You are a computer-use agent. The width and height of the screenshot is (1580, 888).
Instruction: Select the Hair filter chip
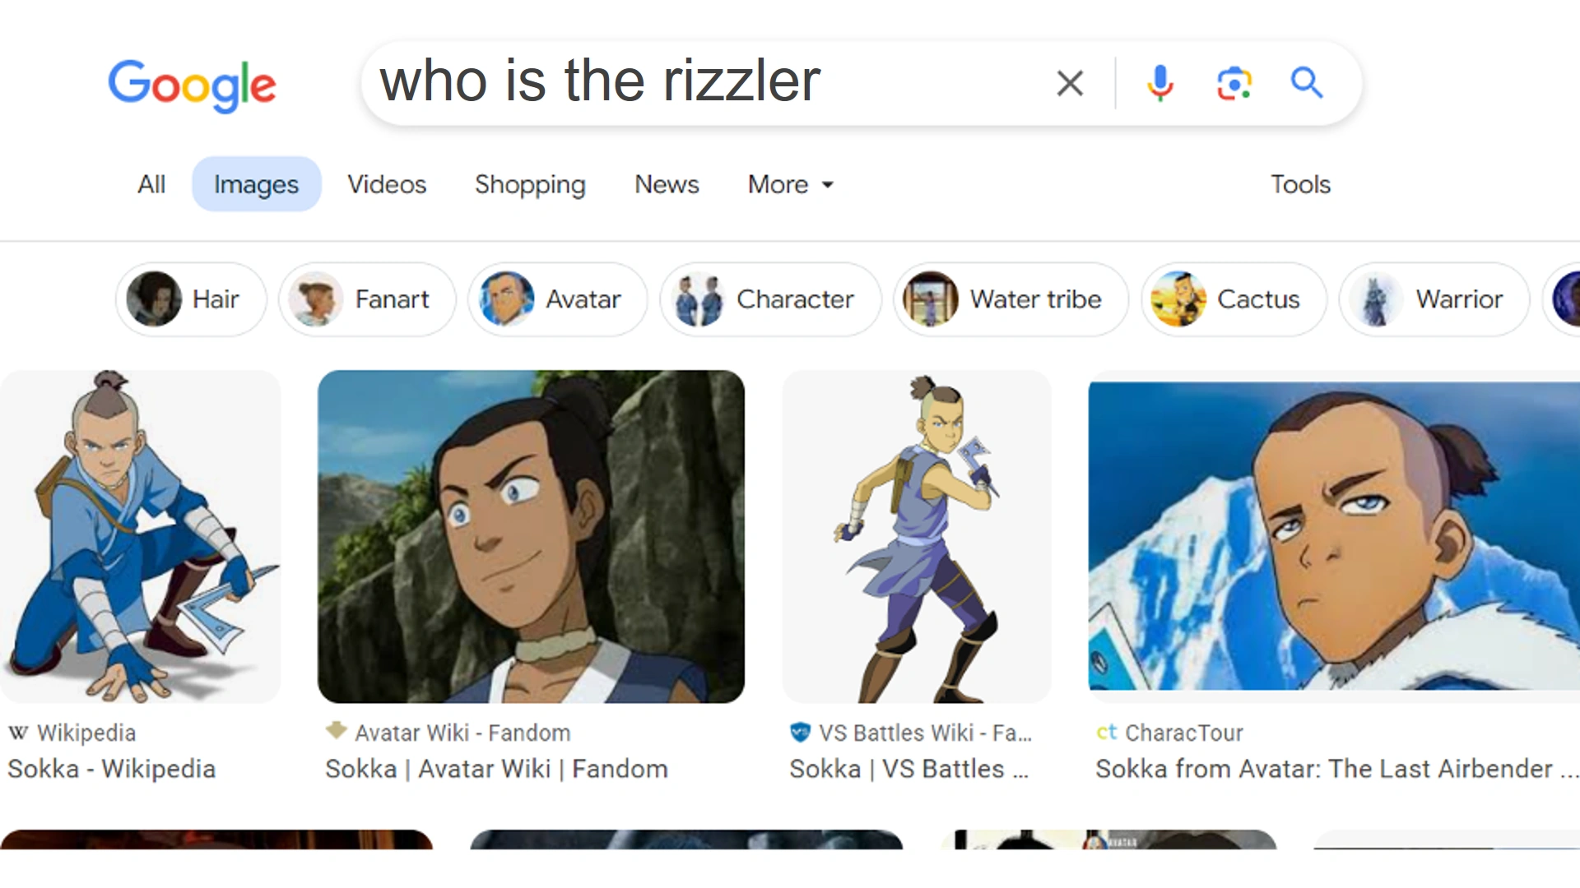(191, 298)
